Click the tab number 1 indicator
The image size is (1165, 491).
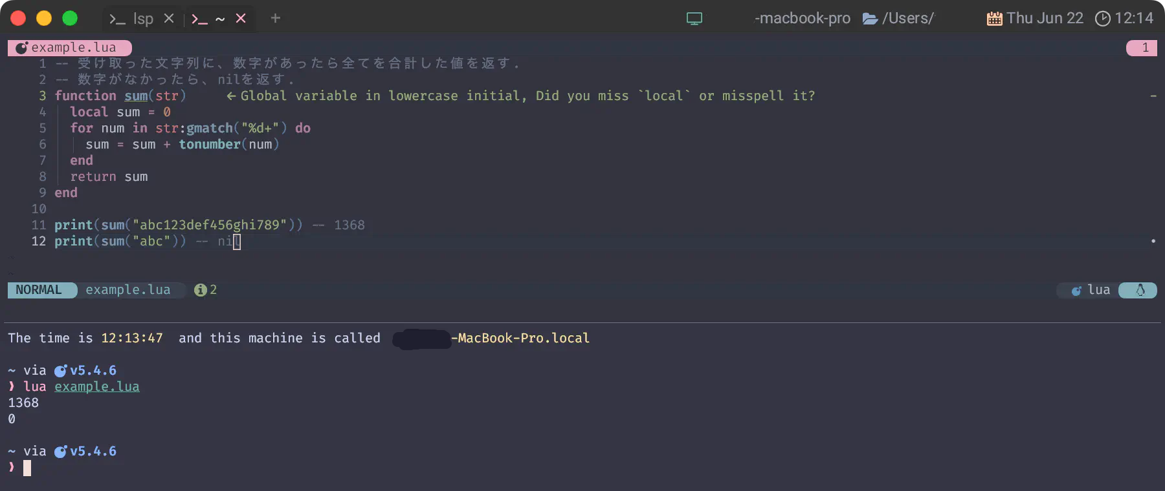point(1142,48)
